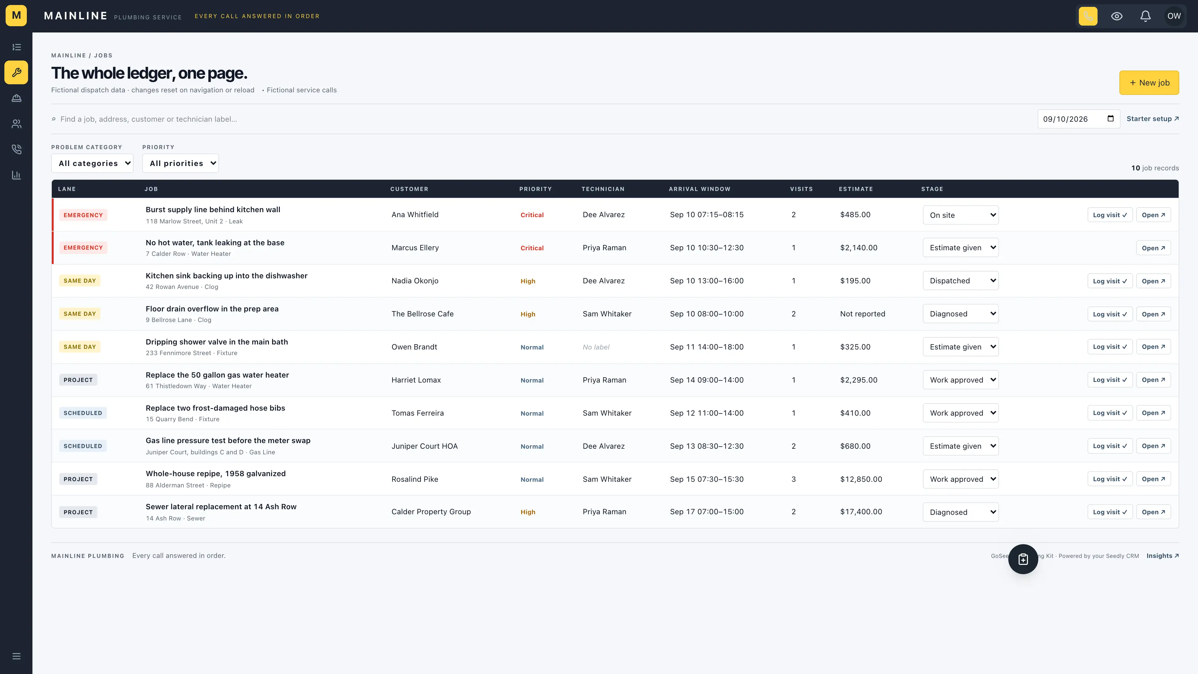Click the ARRIVAL WINDOW column header

(699, 189)
